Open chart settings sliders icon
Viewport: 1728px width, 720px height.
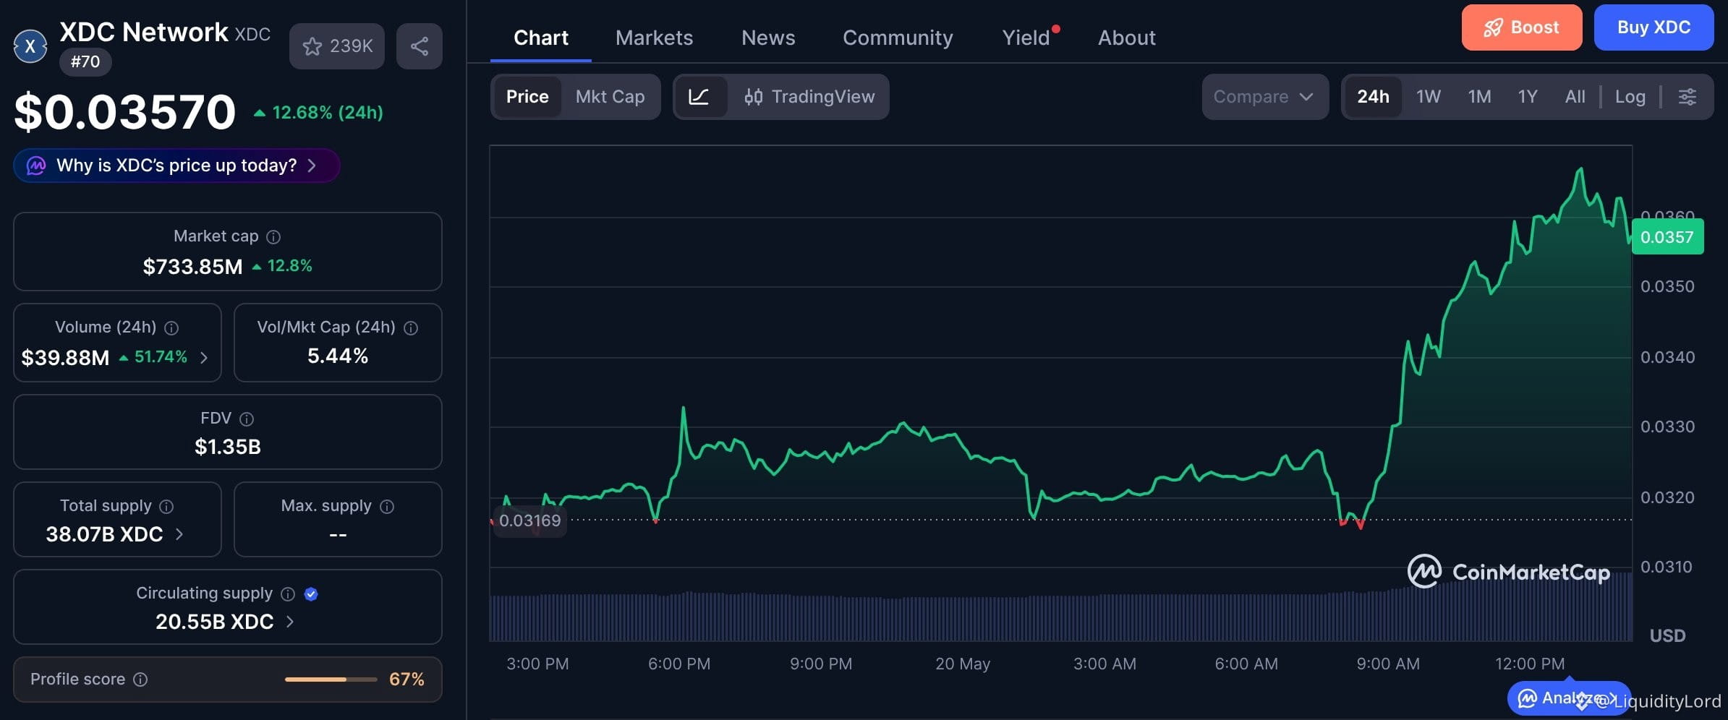pyautogui.click(x=1687, y=97)
